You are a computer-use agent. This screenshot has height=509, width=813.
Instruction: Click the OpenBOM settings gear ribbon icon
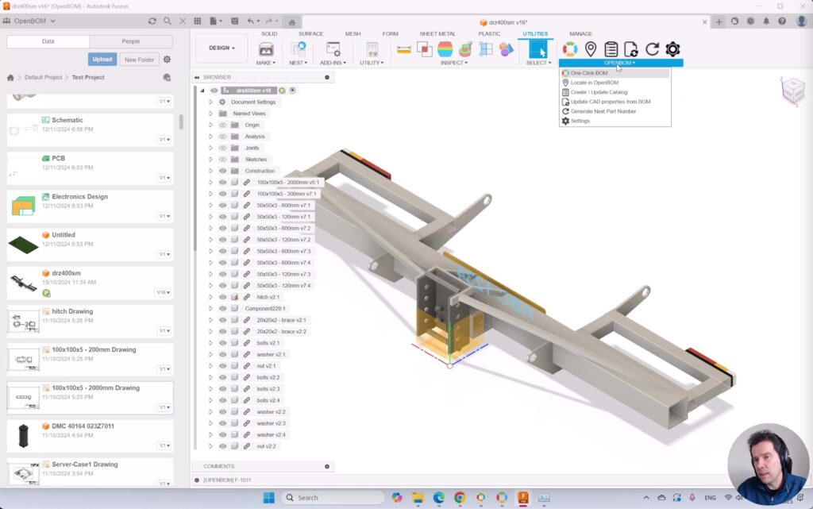point(672,49)
